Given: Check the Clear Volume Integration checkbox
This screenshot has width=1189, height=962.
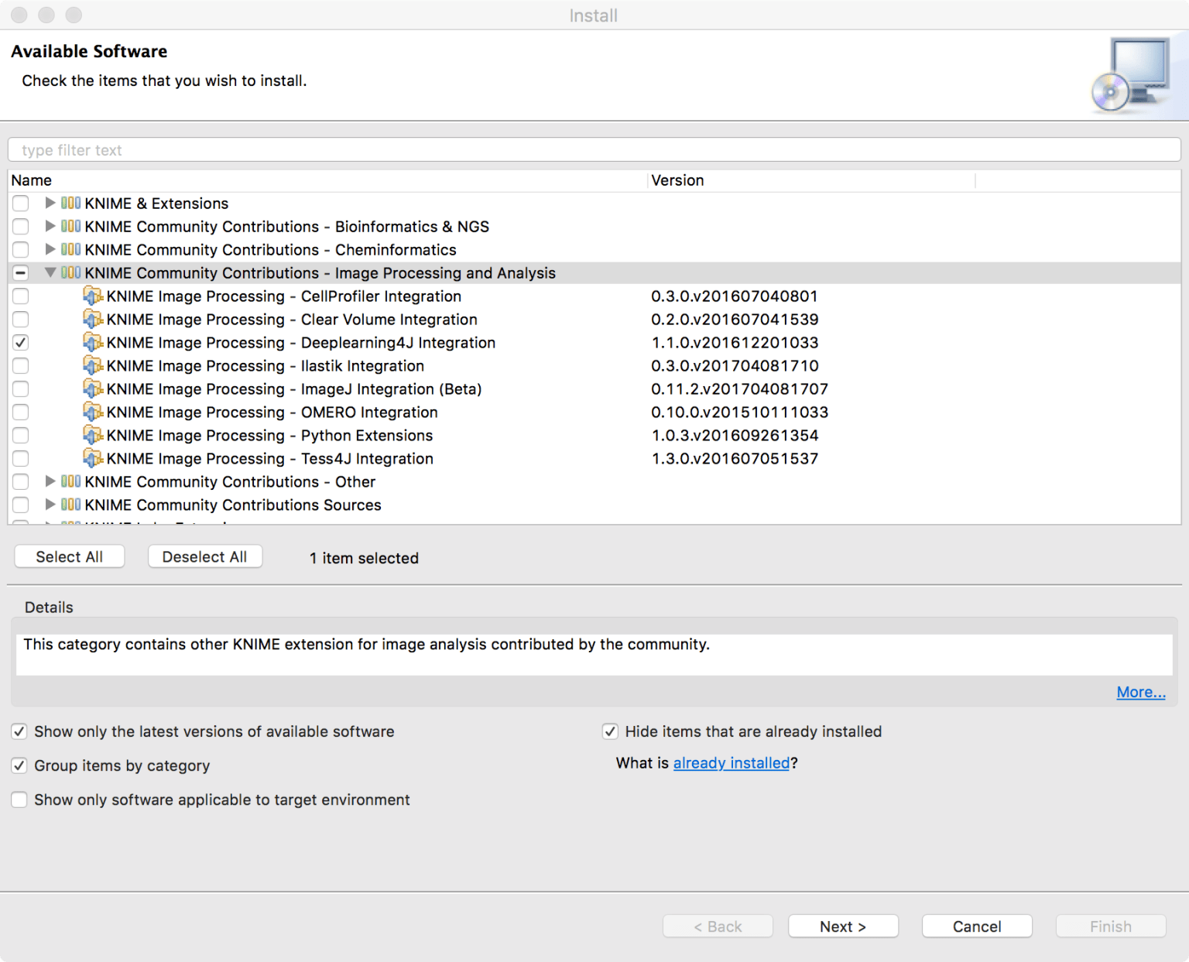Looking at the screenshot, I should click(21, 319).
